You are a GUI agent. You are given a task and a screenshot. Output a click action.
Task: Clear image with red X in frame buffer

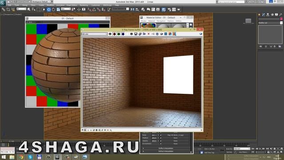pyautogui.click(x=149, y=34)
